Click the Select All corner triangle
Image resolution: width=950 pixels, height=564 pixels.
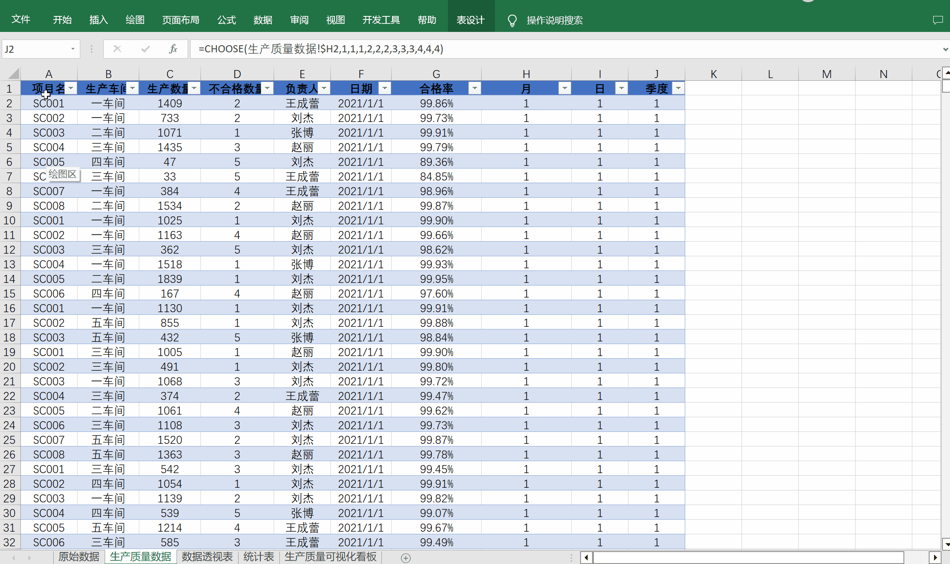coord(13,74)
